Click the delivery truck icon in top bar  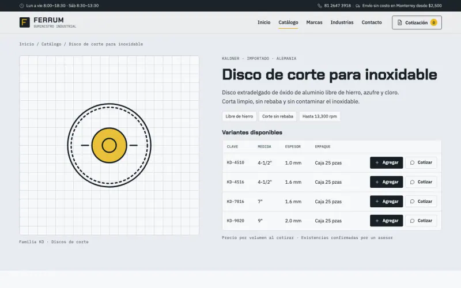357,6
